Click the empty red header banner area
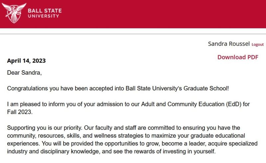266x163 pixels. 166,14
